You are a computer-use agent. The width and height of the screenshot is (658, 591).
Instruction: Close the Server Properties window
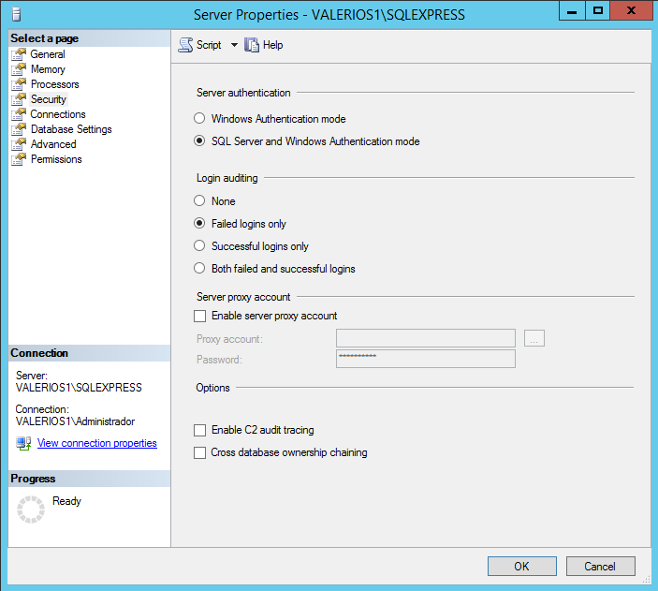click(632, 10)
